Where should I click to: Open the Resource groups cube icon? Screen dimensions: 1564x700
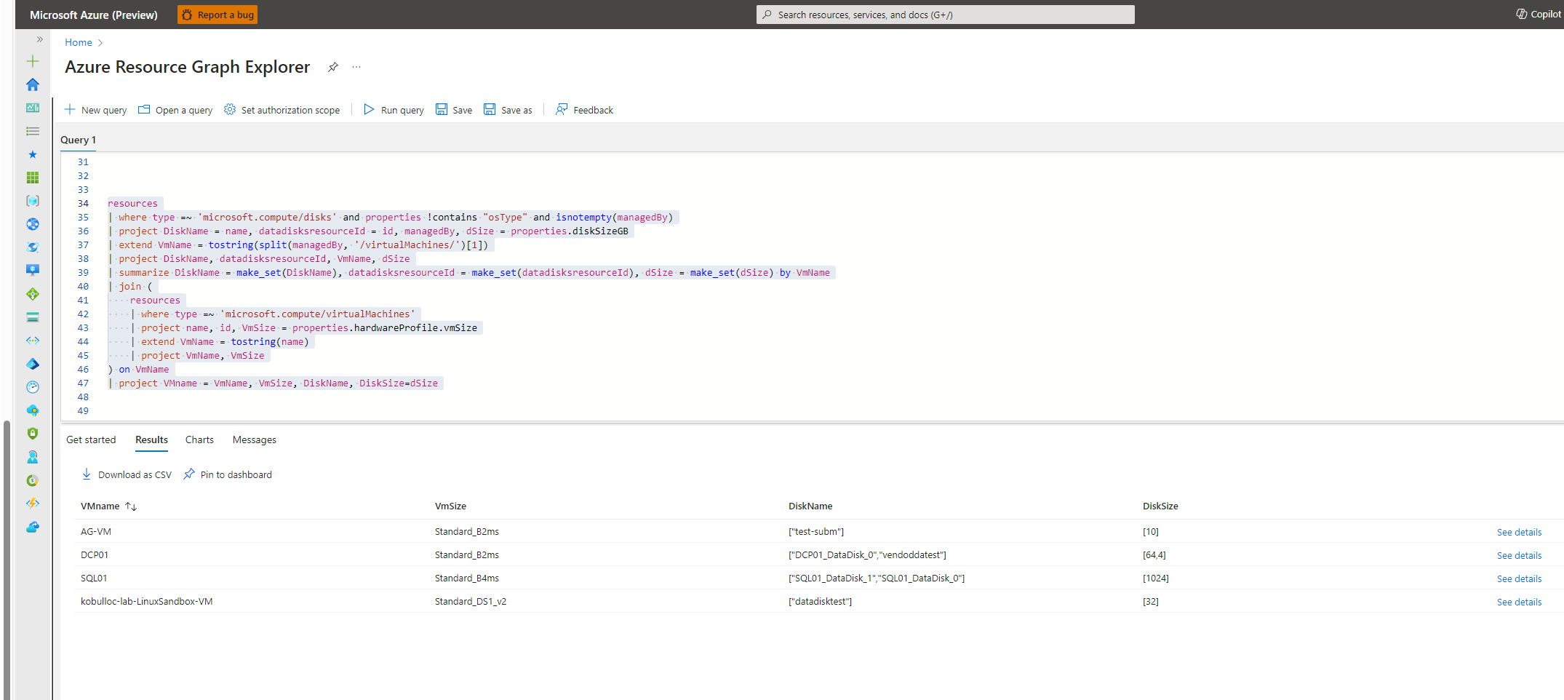coord(33,201)
